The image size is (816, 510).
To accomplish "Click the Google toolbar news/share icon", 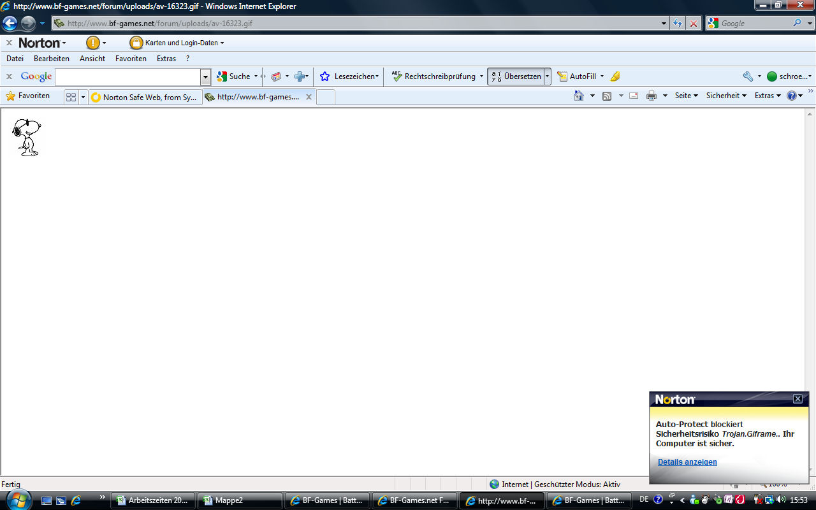I will tap(276, 76).
